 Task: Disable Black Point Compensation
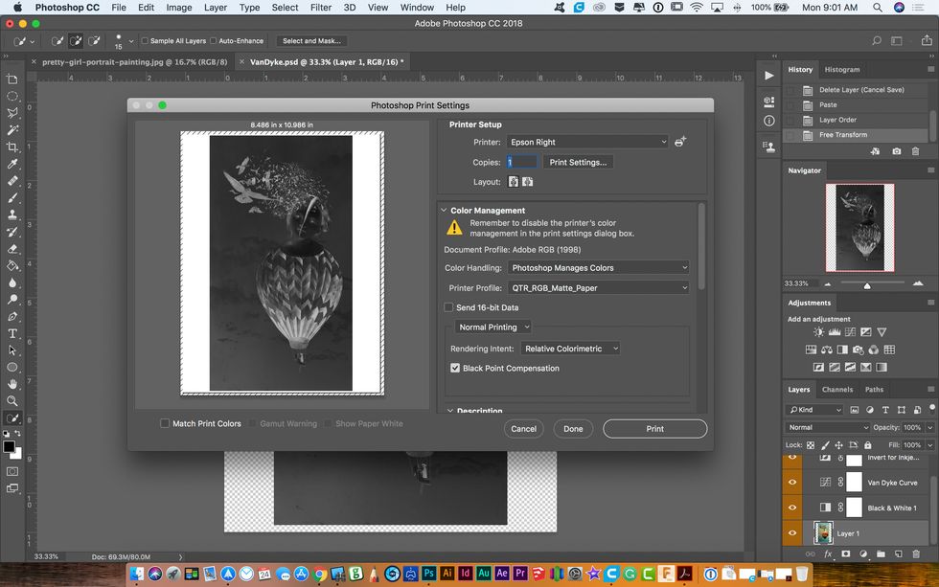pyautogui.click(x=456, y=368)
